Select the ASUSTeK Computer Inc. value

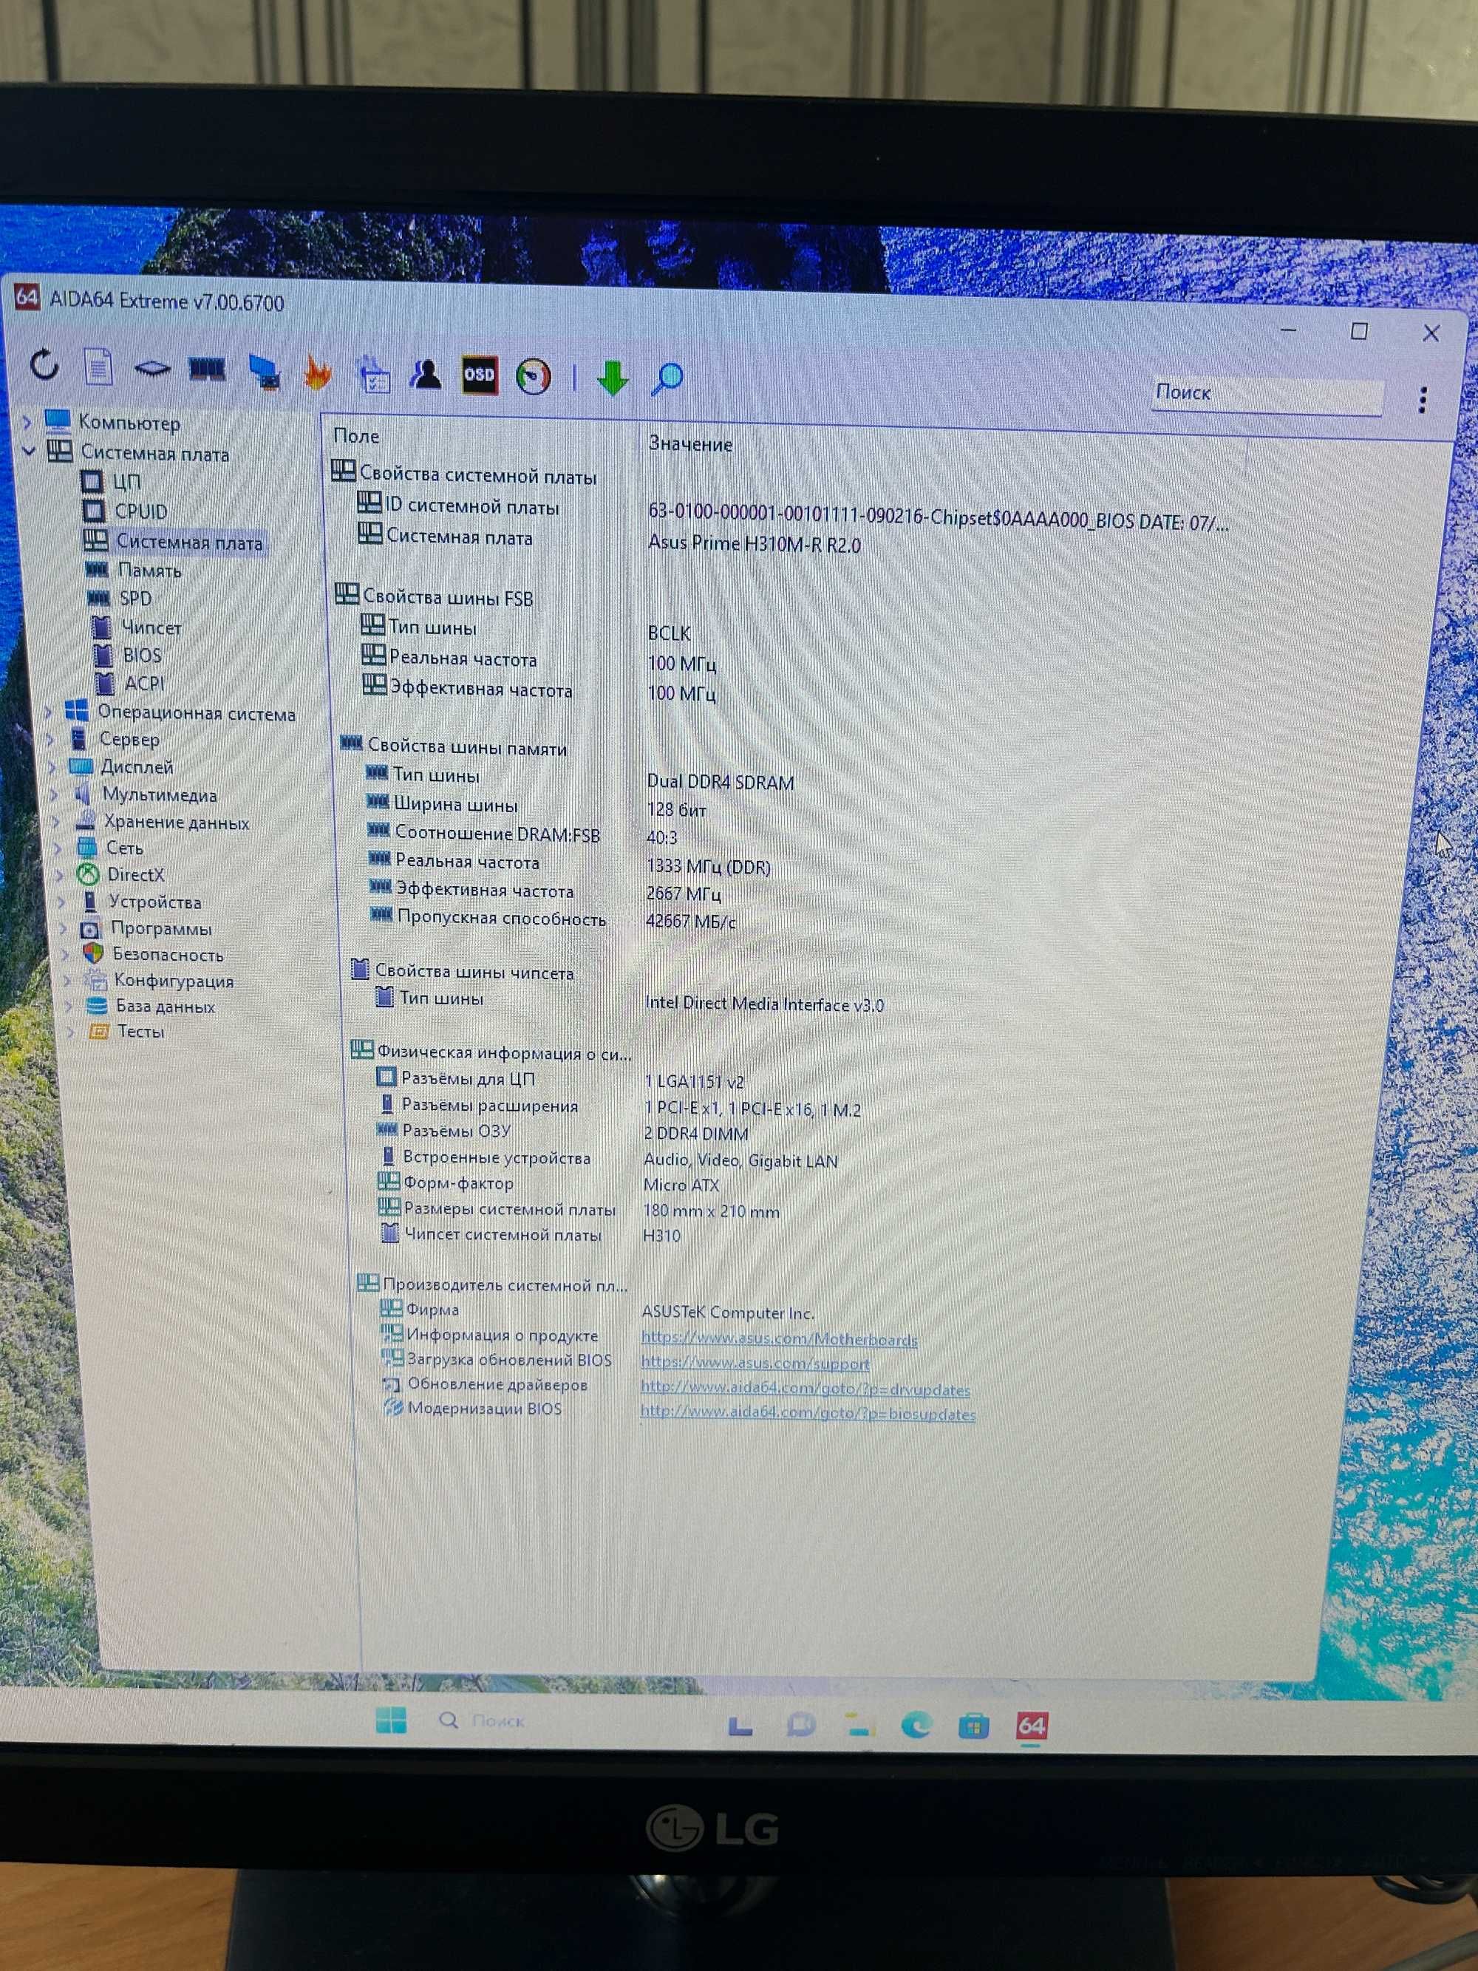pos(728,1313)
